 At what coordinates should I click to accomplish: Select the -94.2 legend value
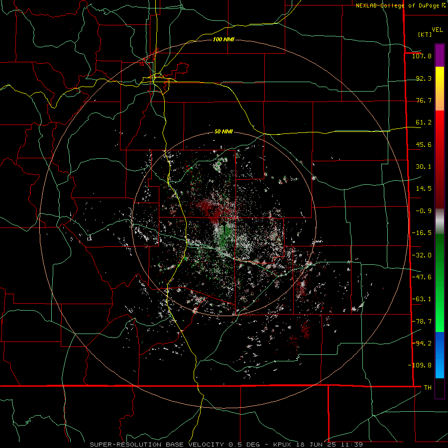(x=422, y=343)
